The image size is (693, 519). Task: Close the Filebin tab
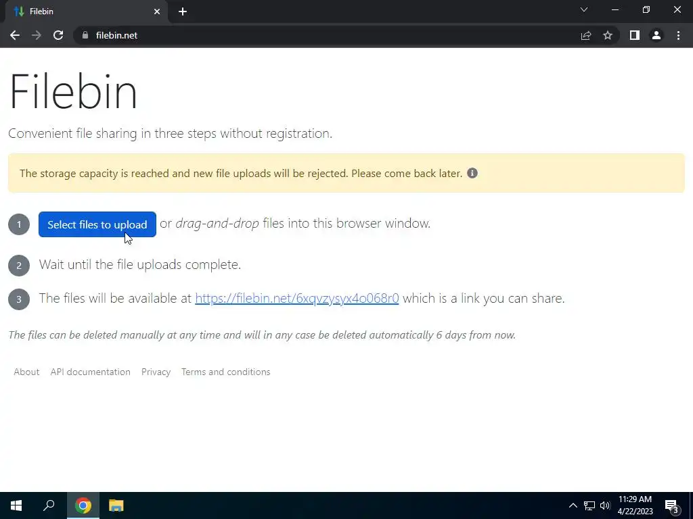point(157,11)
